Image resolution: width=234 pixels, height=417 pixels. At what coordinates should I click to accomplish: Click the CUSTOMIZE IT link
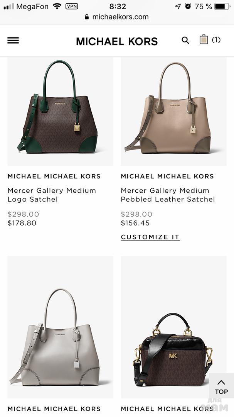click(x=150, y=237)
